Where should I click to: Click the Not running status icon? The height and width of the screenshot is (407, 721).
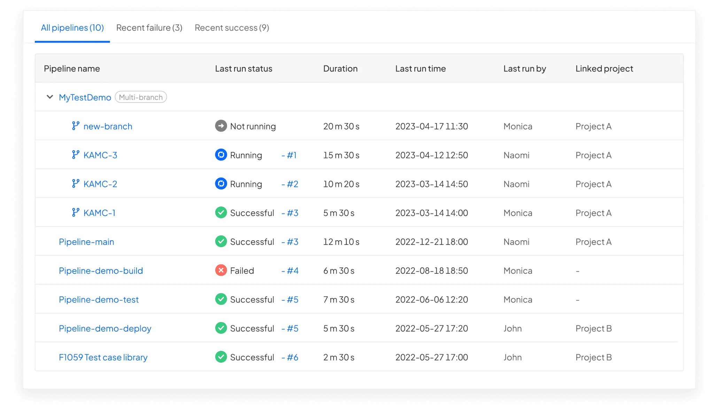click(x=221, y=126)
